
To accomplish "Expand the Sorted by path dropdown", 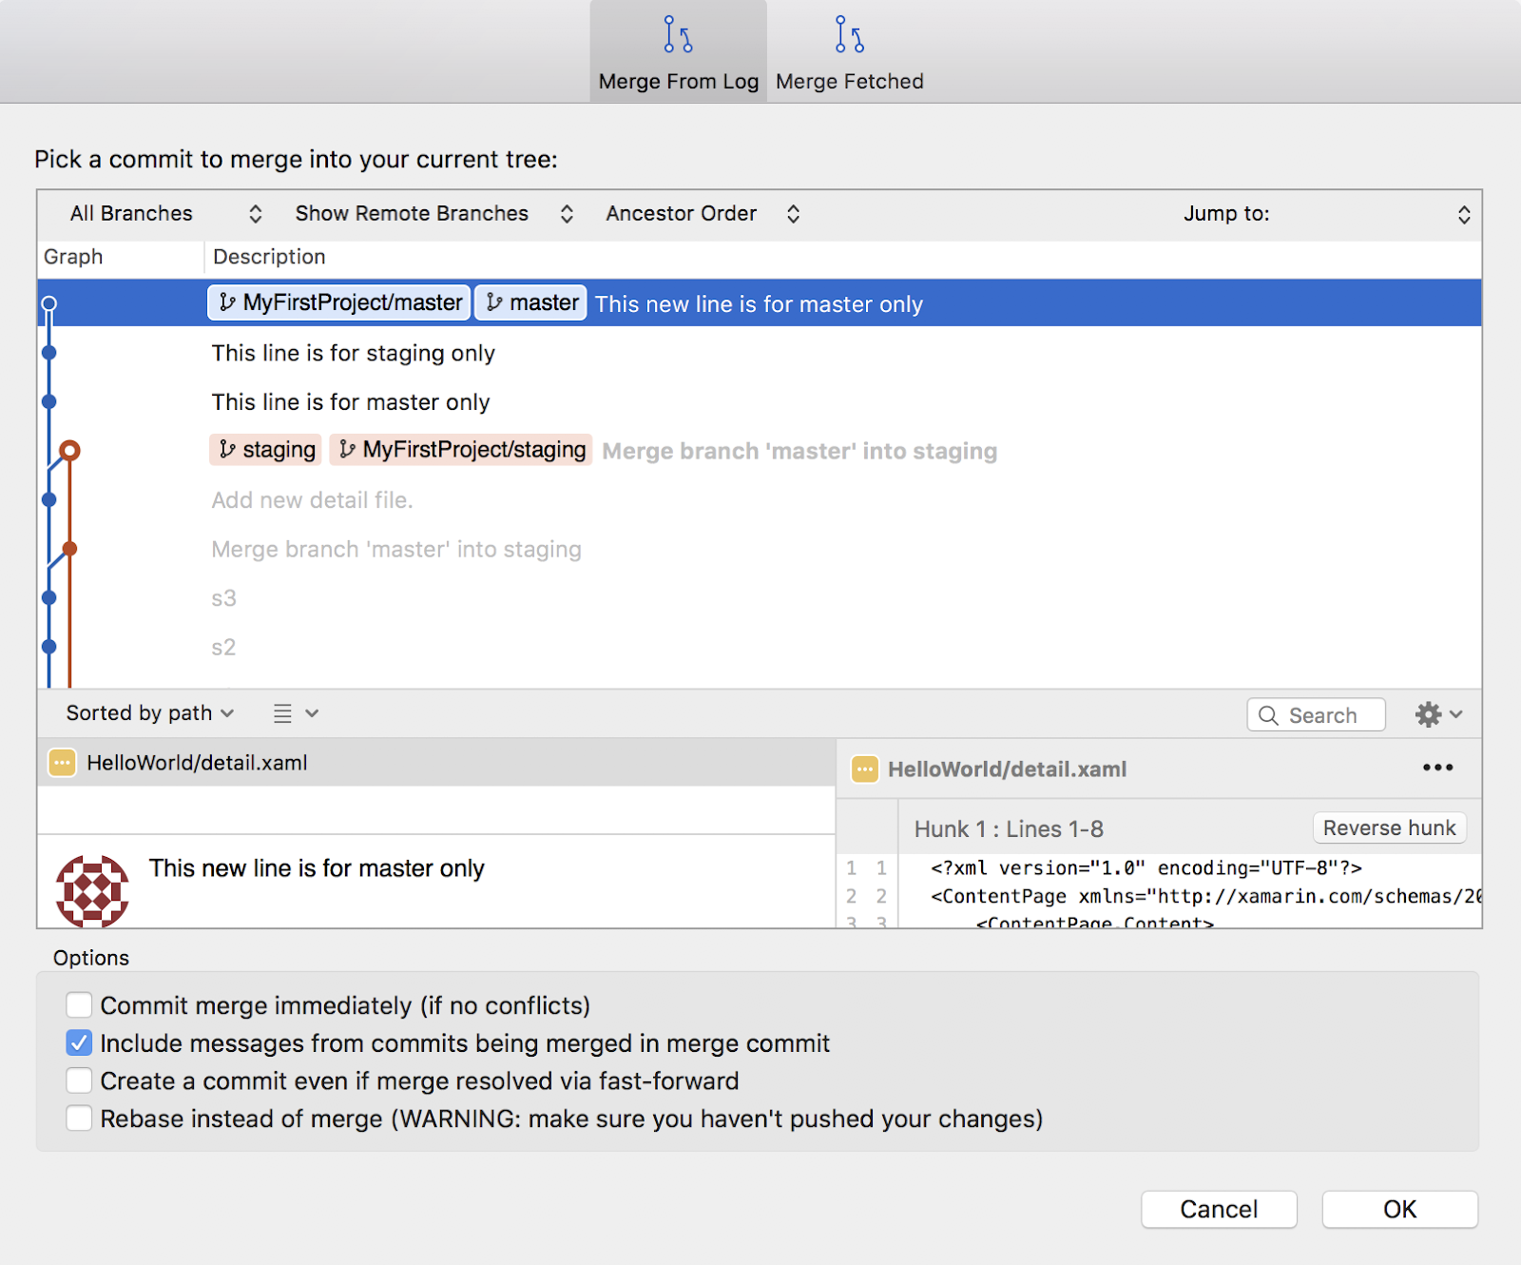I will pyautogui.click(x=147, y=712).
